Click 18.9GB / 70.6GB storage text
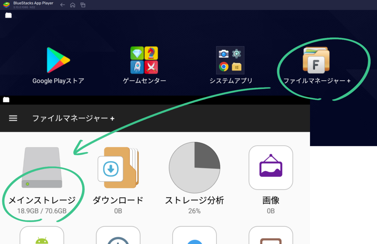 coord(42,211)
